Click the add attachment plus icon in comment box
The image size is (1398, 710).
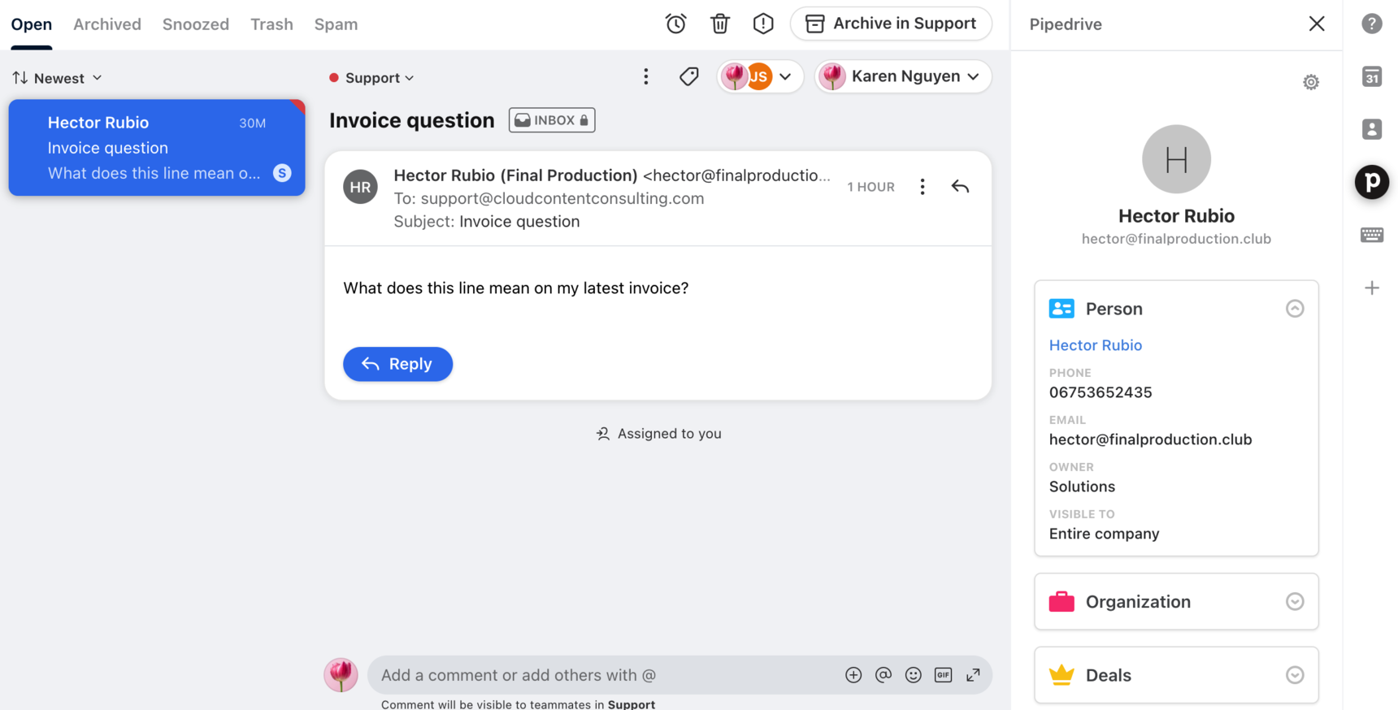click(853, 675)
